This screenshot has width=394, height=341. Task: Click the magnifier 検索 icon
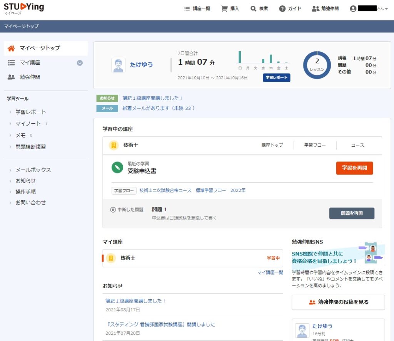coord(253,9)
